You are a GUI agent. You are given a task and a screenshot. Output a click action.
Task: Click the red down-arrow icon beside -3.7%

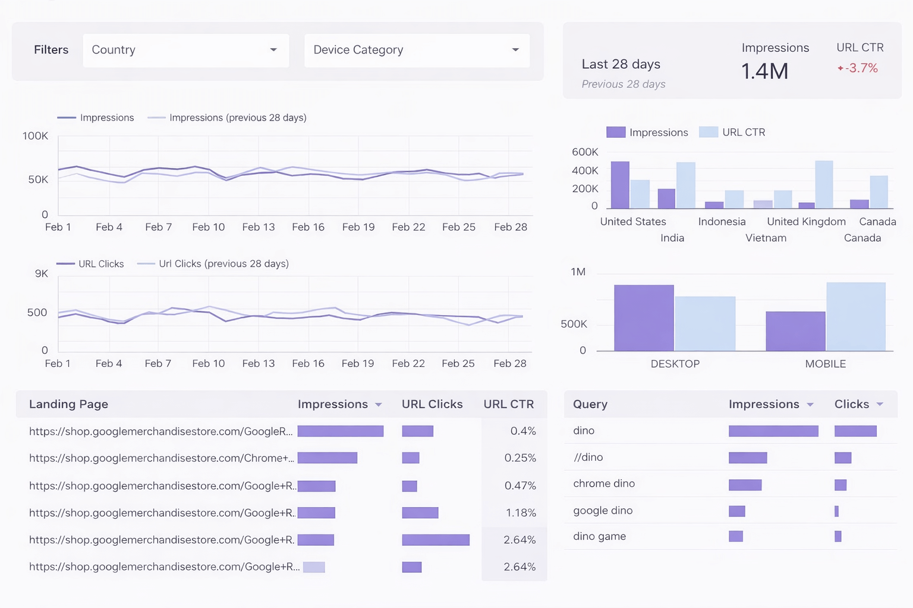tap(840, 68)
